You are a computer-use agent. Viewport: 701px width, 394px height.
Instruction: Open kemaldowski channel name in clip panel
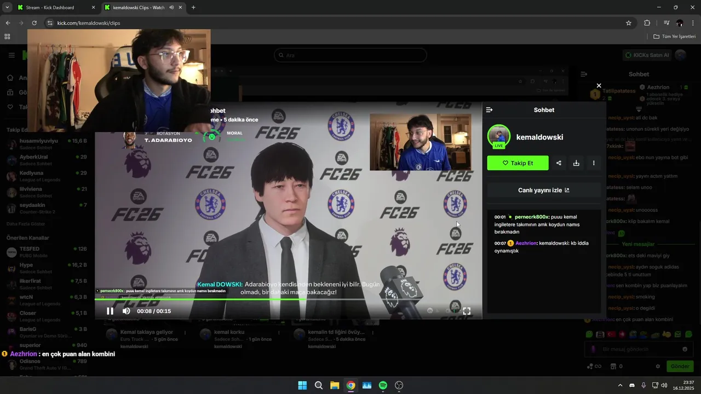coord(539,137)
